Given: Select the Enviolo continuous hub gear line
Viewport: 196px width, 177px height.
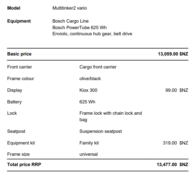Looking at the screenshot, I should point(92,34).
